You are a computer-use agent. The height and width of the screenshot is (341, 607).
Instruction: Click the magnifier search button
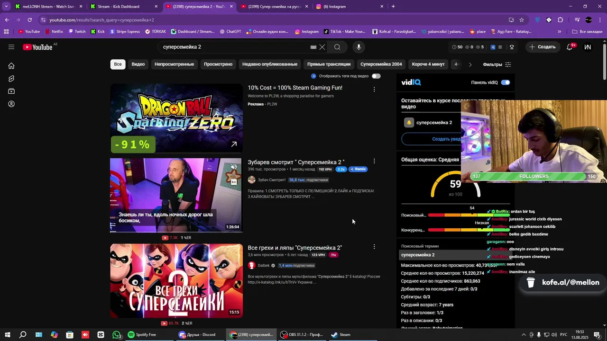point(337,47)
